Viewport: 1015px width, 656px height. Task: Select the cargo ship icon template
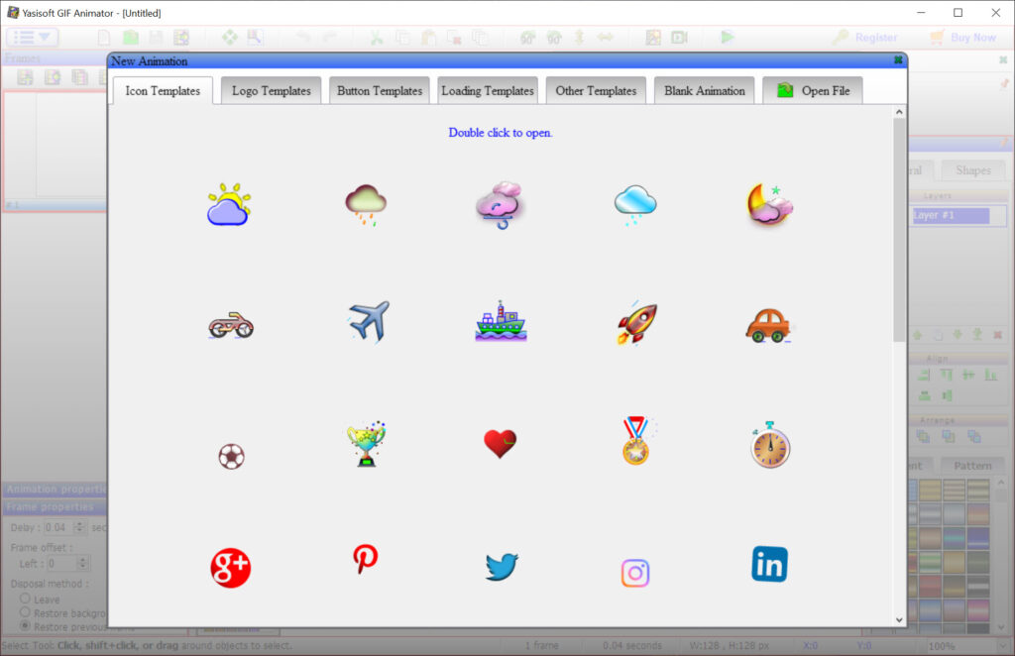point(501,321)
